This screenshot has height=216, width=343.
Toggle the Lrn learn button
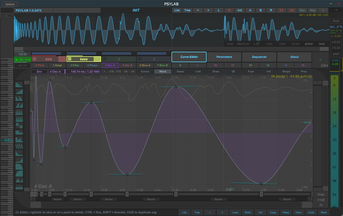(10, 16)
